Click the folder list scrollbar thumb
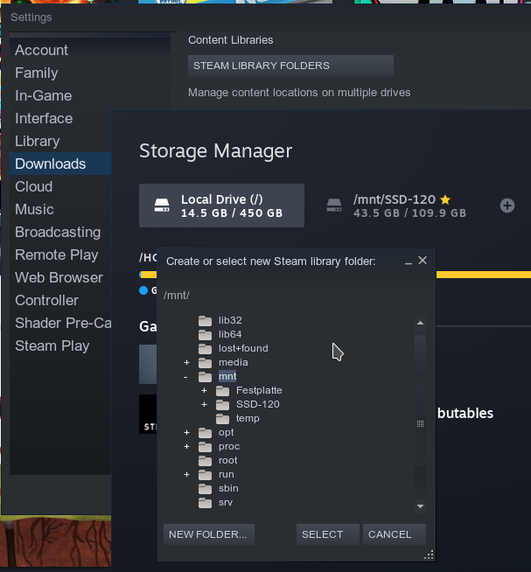 click(420, 424)
